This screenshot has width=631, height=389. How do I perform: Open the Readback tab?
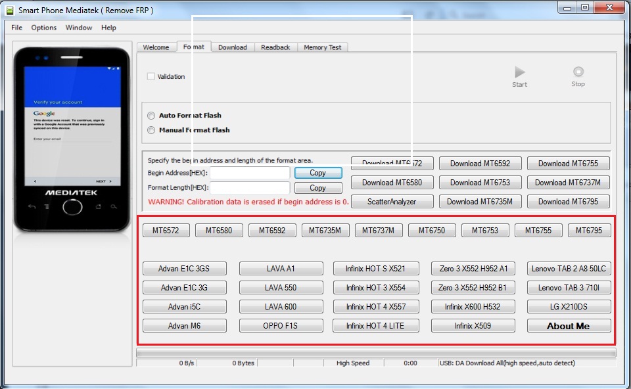click(275, 47)
